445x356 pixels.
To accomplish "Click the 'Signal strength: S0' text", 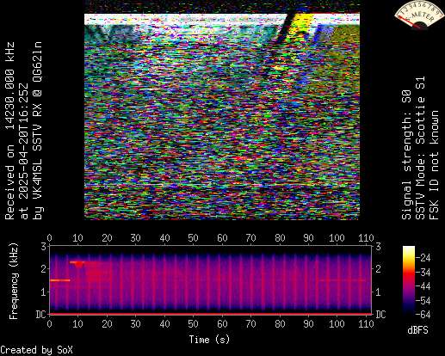I will [406, 155].
